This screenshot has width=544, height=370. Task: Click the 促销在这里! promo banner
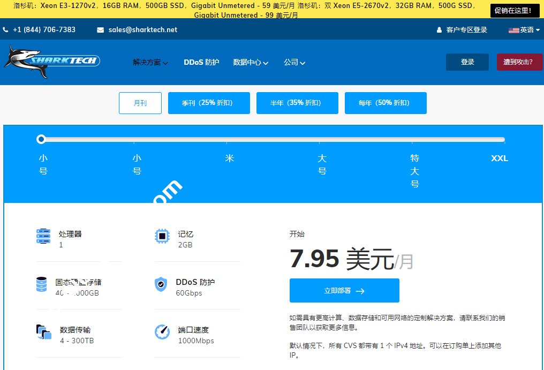pyautogui.click(x=515, y=10)
